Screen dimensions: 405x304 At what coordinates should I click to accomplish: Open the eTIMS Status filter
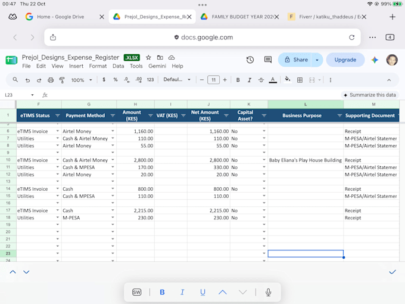click(x=57, y=116)
